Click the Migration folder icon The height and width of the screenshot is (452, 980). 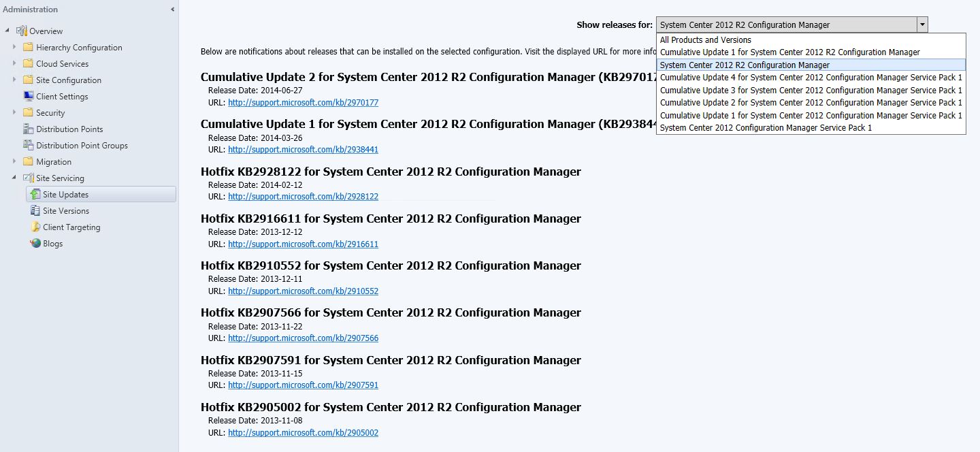pyautogui.click(x=28, y=161)
